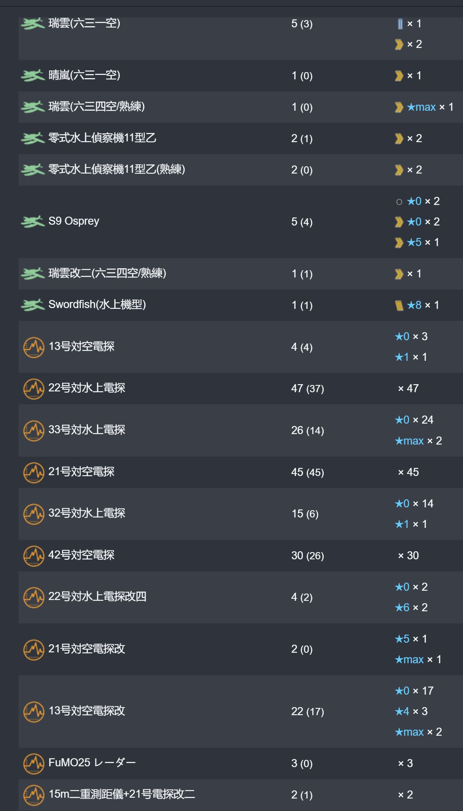This screenshot has width=463, height=811.
Task: Select the 33号対水上電探 equipment name
Action: coord(87,430)
